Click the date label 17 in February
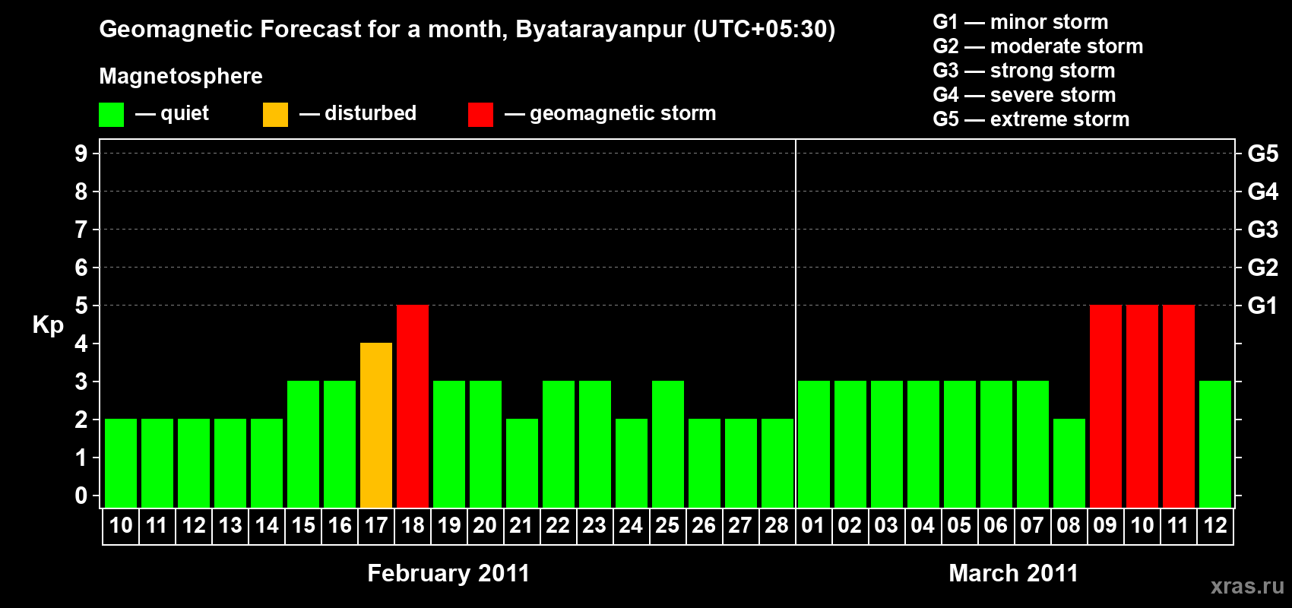This screenshot has height=608, width=1292. click(376, 525)
